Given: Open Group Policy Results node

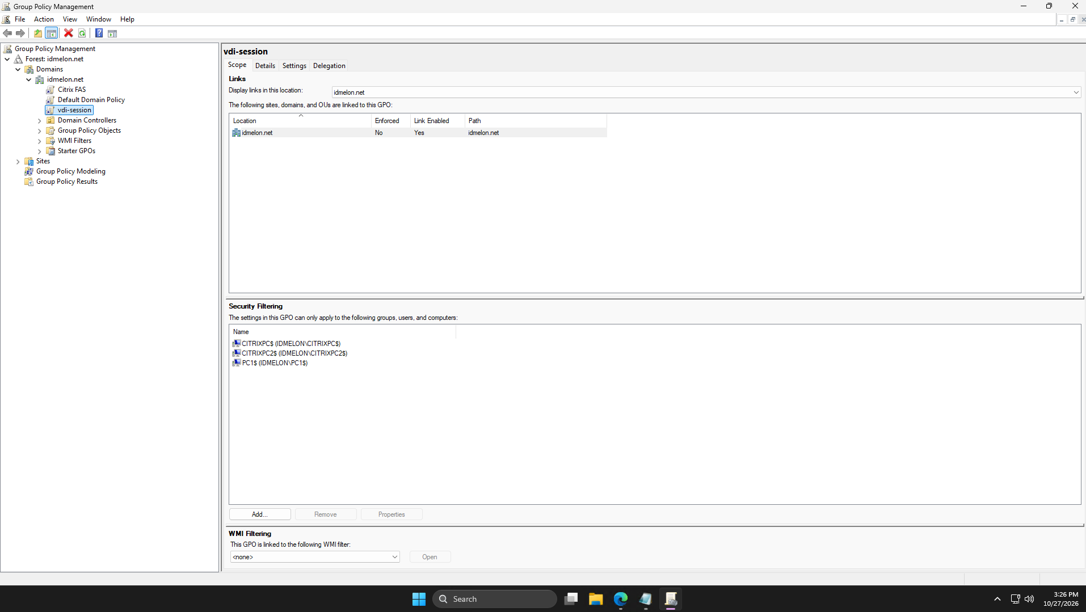Looking at the screenshot, I should coord(66,182).
